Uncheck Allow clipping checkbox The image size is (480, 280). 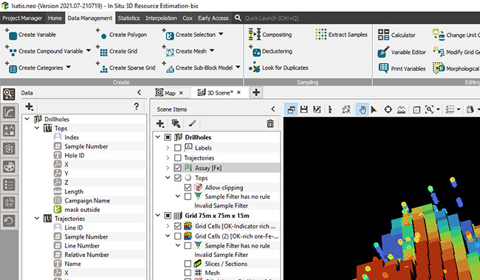pos(188,188)
